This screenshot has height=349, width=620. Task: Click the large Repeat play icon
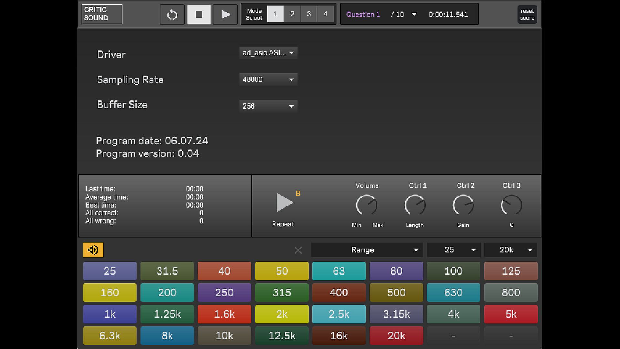click(x=284, y=203)
